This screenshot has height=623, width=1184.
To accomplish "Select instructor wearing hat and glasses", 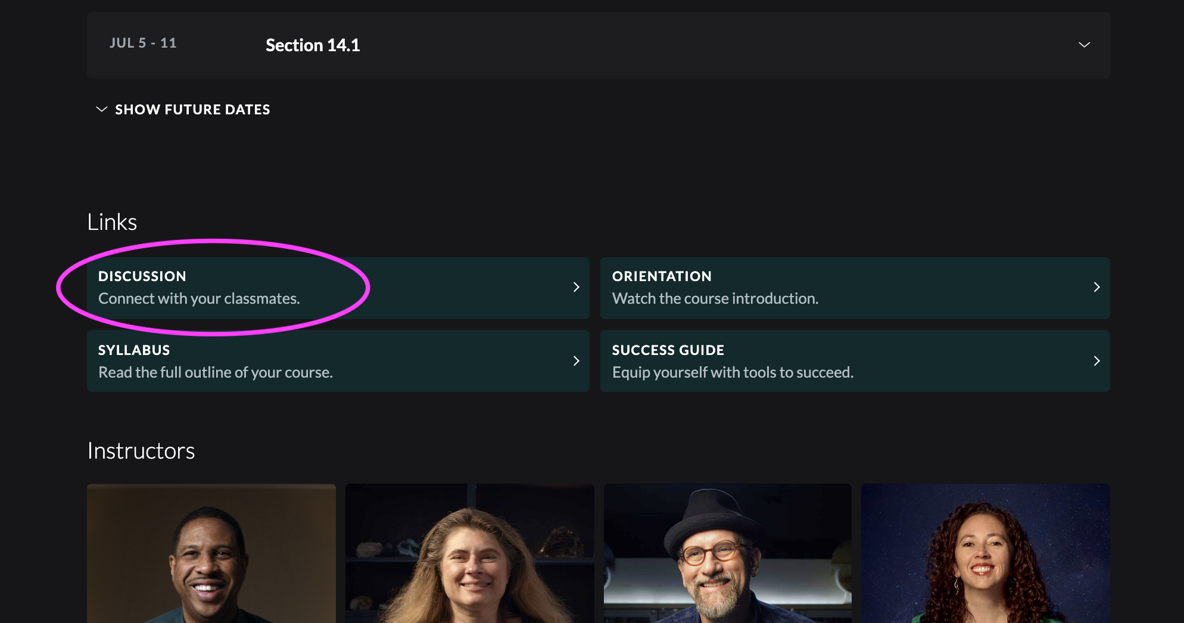I will click(727, 554).
